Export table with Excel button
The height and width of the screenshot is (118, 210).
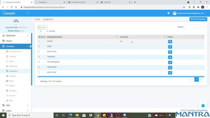pyautogui.click(x=42, y=27)
